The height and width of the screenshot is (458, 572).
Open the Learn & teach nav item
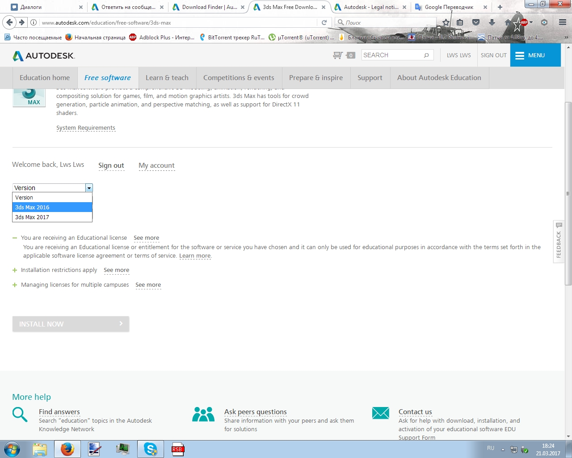(167, 78)
